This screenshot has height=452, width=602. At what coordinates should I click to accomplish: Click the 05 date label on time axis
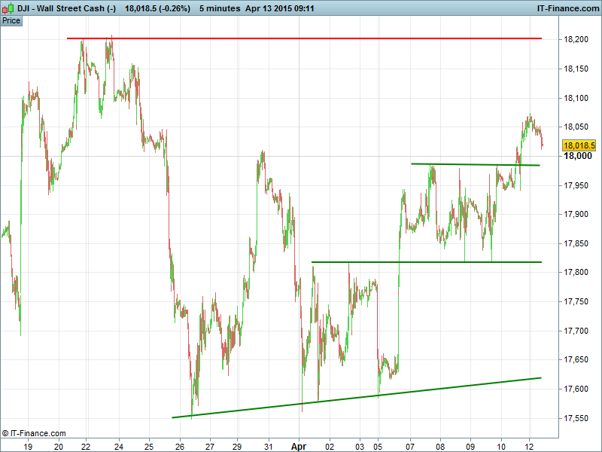(378, 447)
